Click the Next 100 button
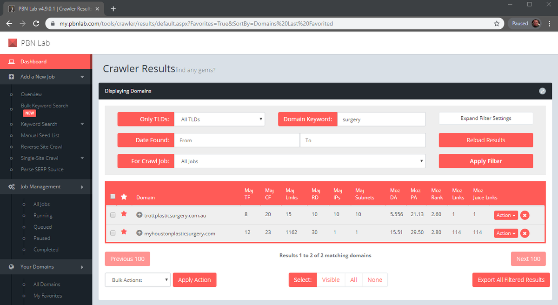Image resolution: width=558 pixels, height=305 pixels. tap(528, 259)
